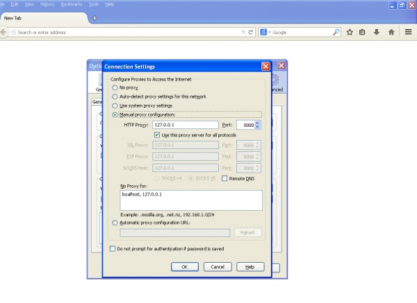The image size is (417, 303).
Task: Click the HTTP Proxy port field
Action: click(x=245, y=125)
